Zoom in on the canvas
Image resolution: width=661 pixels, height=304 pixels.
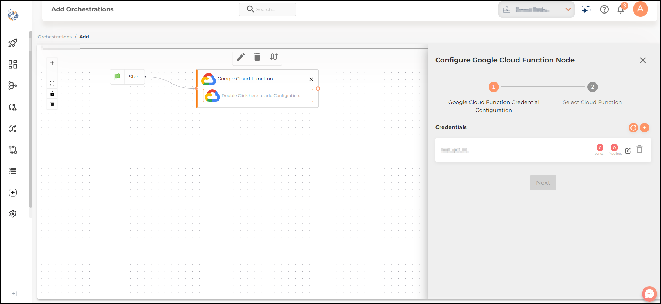tap(52, 63)
